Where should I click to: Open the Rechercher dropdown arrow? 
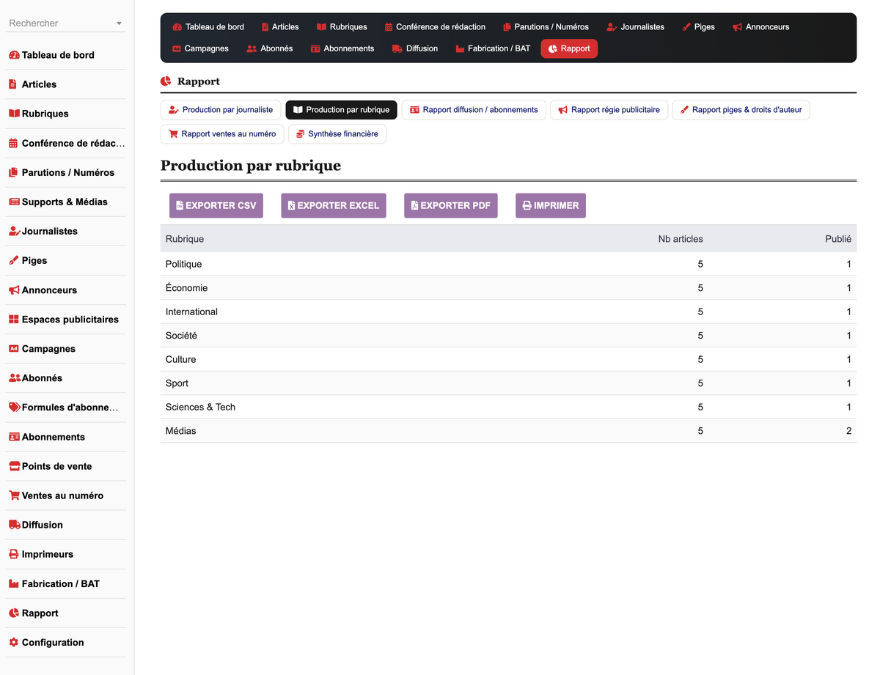click(120, 23)
